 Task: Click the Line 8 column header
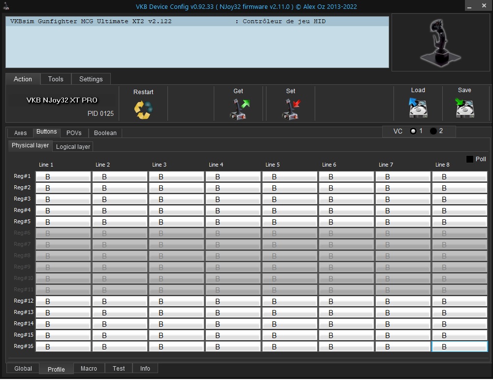442,165
